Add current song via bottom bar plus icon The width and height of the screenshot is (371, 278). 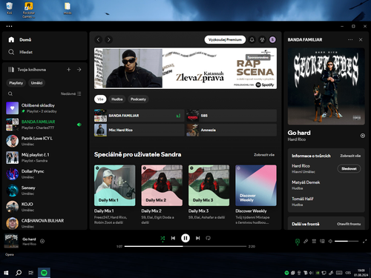pos(42,241)
